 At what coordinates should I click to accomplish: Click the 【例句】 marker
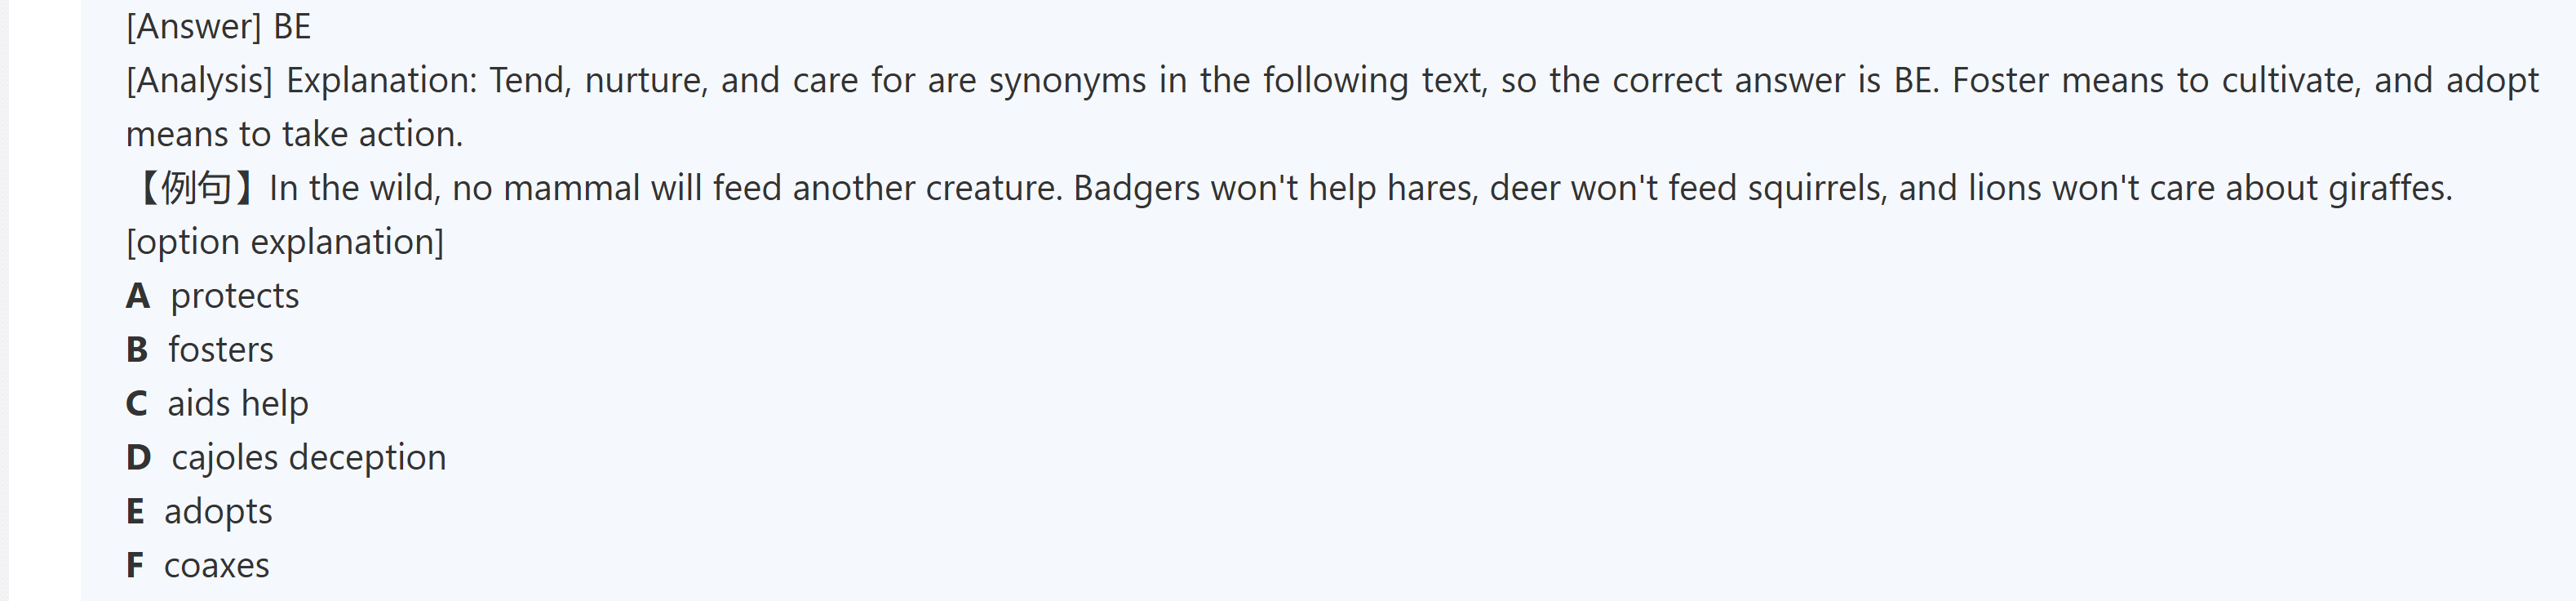[x=196, y=189]
